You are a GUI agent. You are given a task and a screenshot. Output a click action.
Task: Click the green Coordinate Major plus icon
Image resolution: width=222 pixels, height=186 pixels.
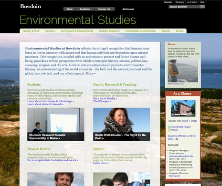169,127
